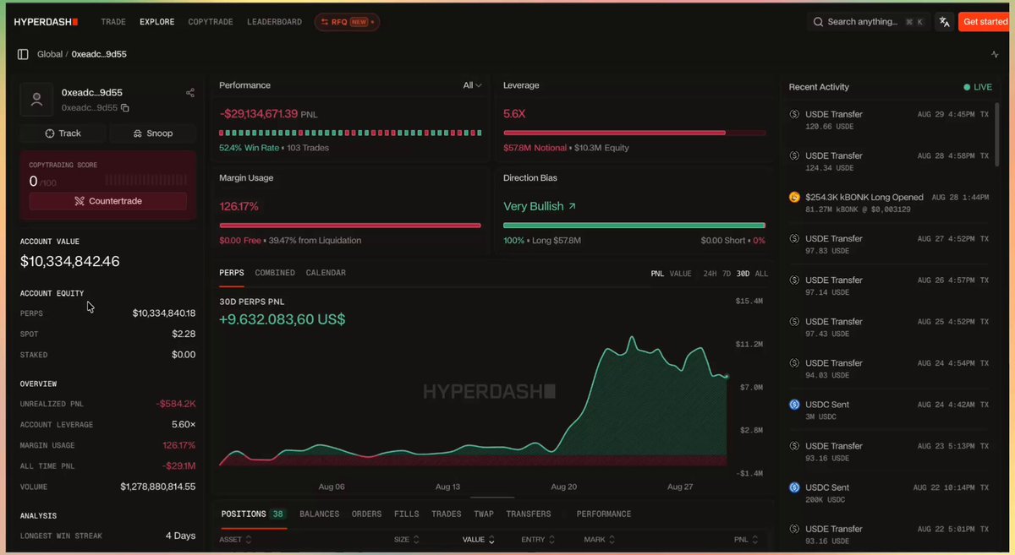This screenshot has height=555, width=1015.
Task: Open the TRADES tab
Action: pyautogui.click(x=447, y=514)
